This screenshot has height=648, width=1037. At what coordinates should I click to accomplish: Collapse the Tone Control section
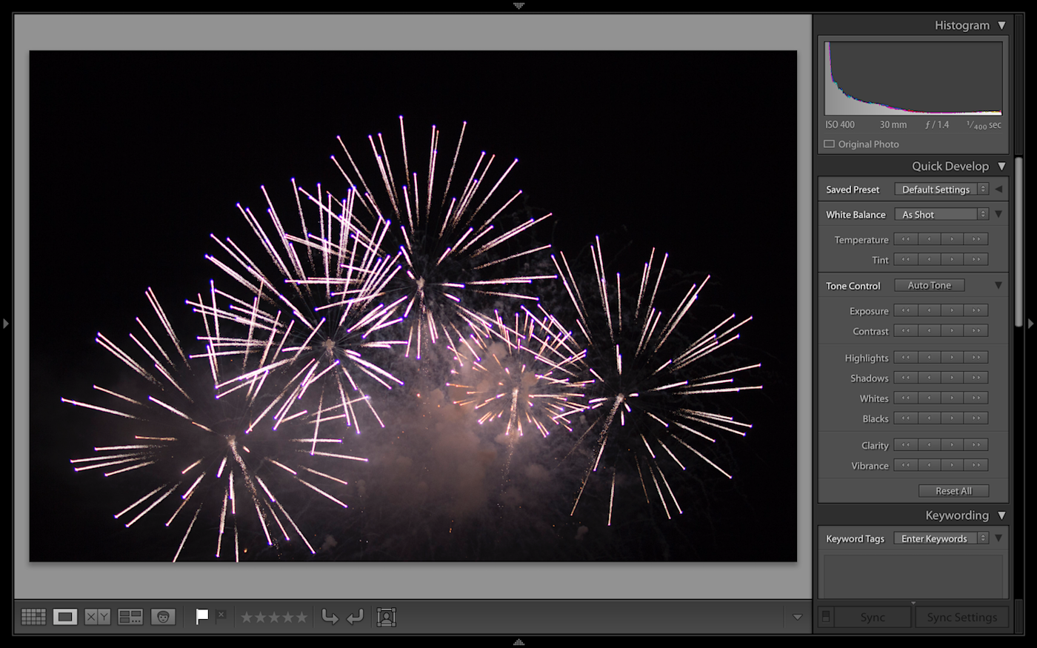pyautogui.click(x=998, y=285)
